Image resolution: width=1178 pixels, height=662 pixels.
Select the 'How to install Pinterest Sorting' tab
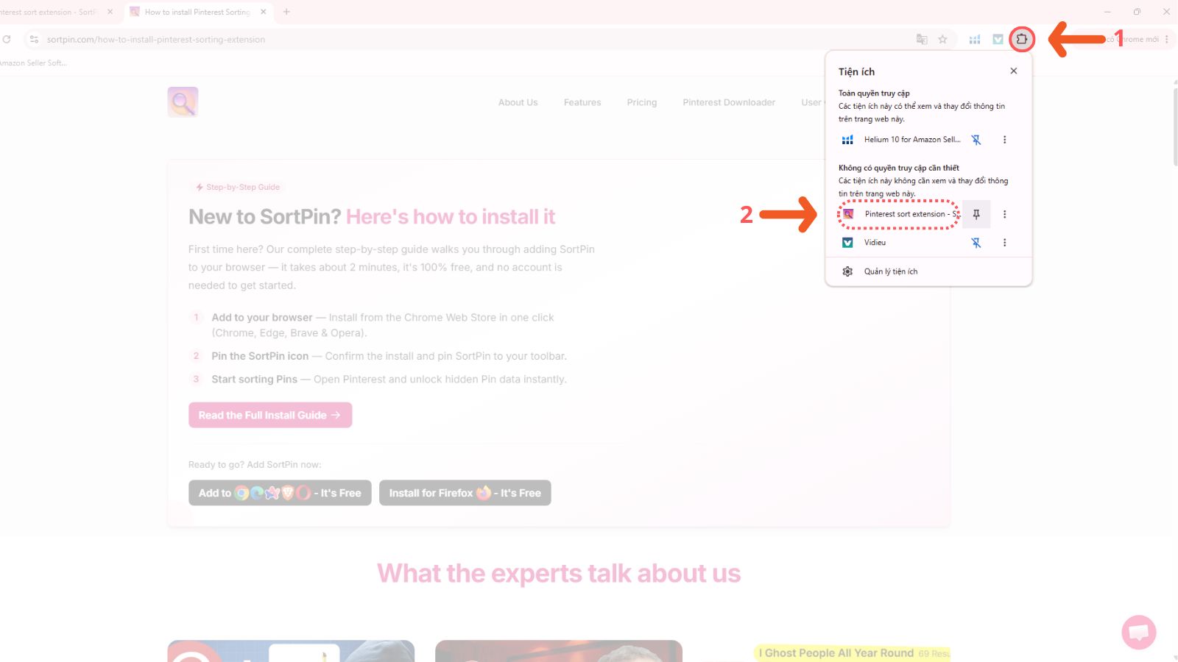point(197,12)
